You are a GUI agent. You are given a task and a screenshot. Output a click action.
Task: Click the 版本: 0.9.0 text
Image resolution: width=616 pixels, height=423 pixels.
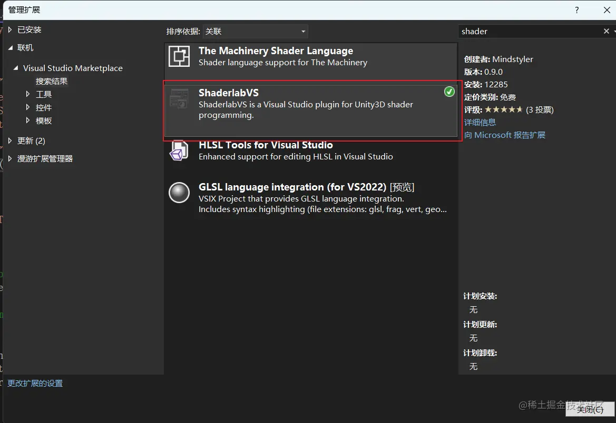click(x=483, y=72)
